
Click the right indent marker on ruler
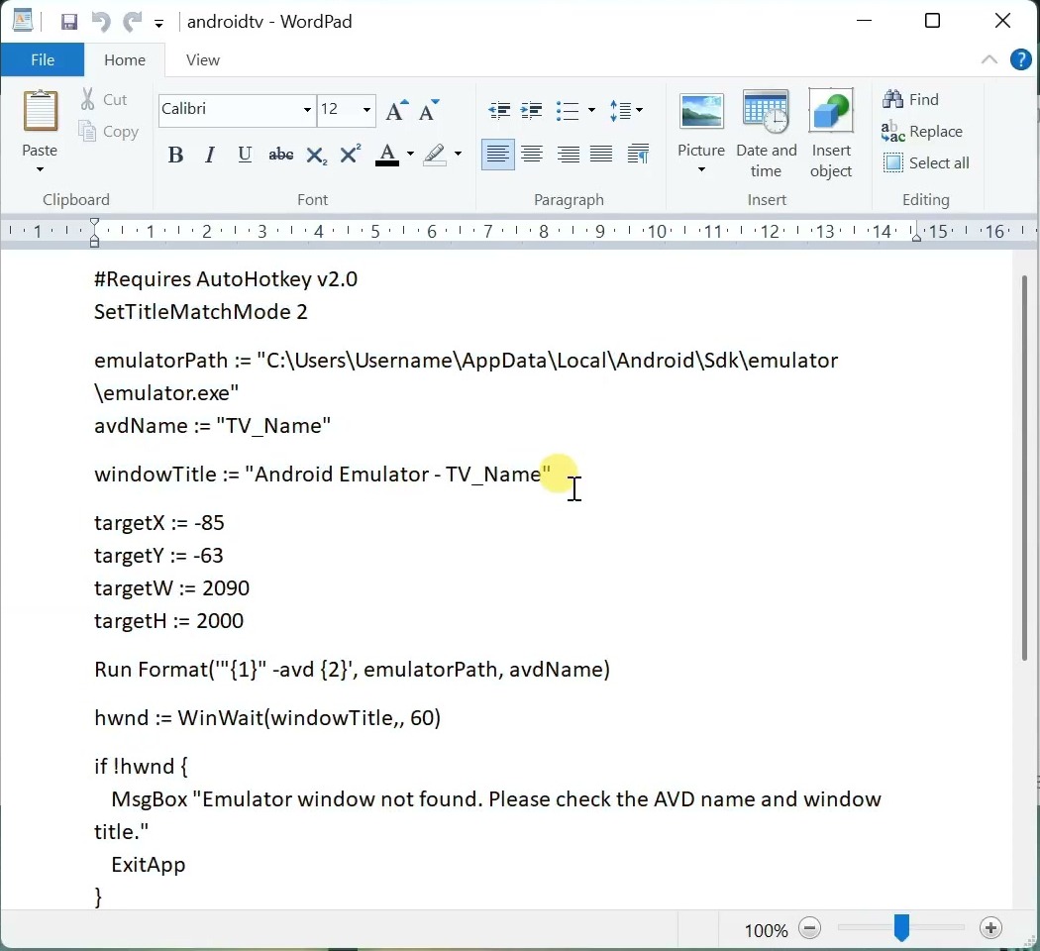(x=916, y=236)
